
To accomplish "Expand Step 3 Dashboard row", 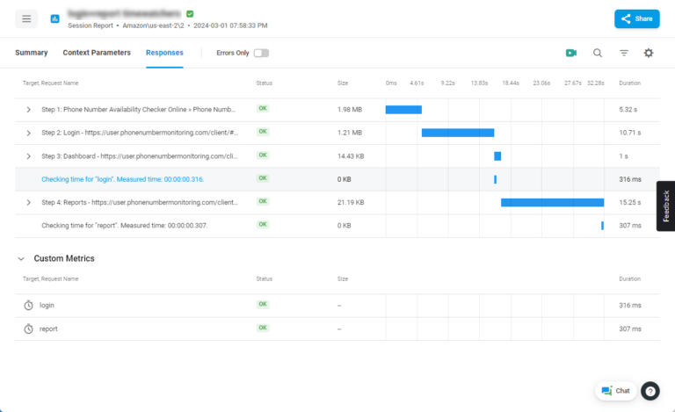I will pyautogui.click(x=28, y=156).
